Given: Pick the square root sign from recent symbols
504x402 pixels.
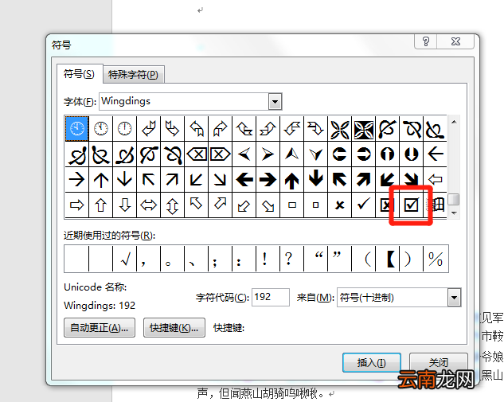Looking at the screenshot, I should click(125, 259).
